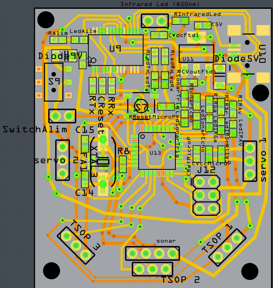Click the Infrared Led two-pin header
Viewport: 273px width, 288px height.
pos(155,20)
